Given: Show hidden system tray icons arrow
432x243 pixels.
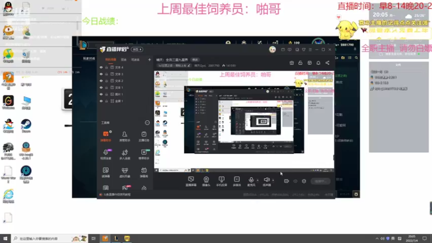Looking at the screenshot, I should click(376, 239).
